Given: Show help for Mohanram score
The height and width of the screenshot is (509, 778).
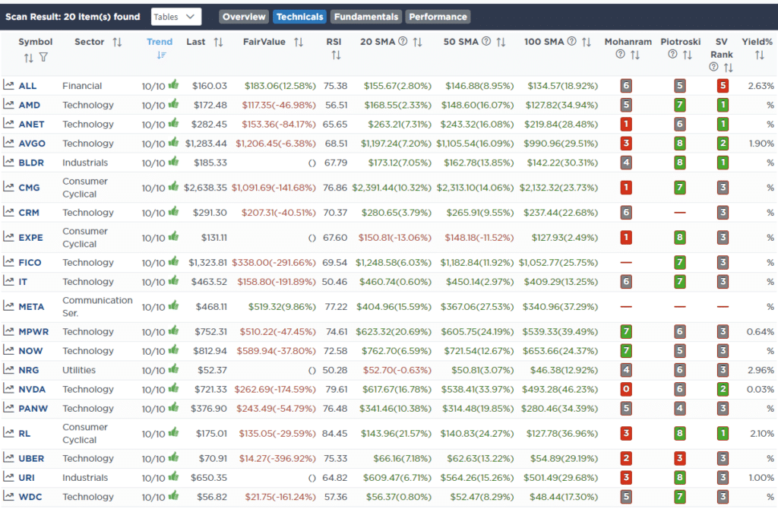Looking at the screenshot, I should click(x=620, y=54).
